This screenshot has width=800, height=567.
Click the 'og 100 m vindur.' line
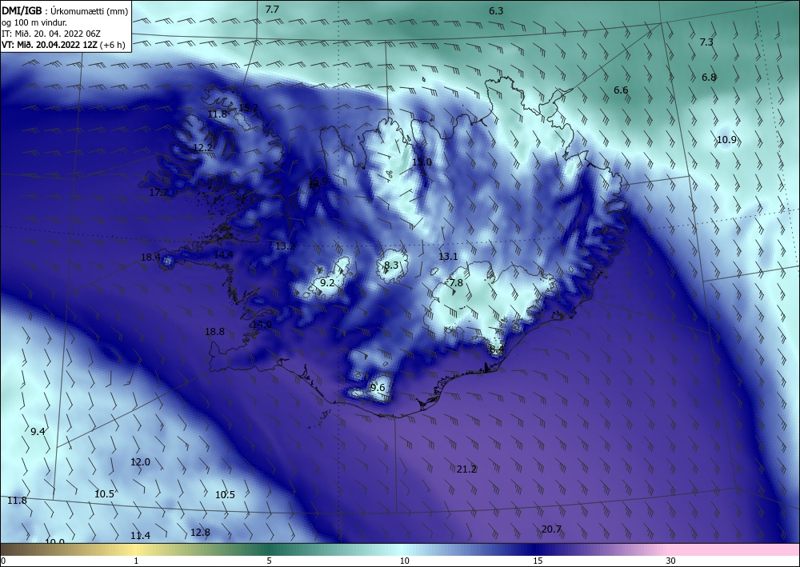pos(34,22)
